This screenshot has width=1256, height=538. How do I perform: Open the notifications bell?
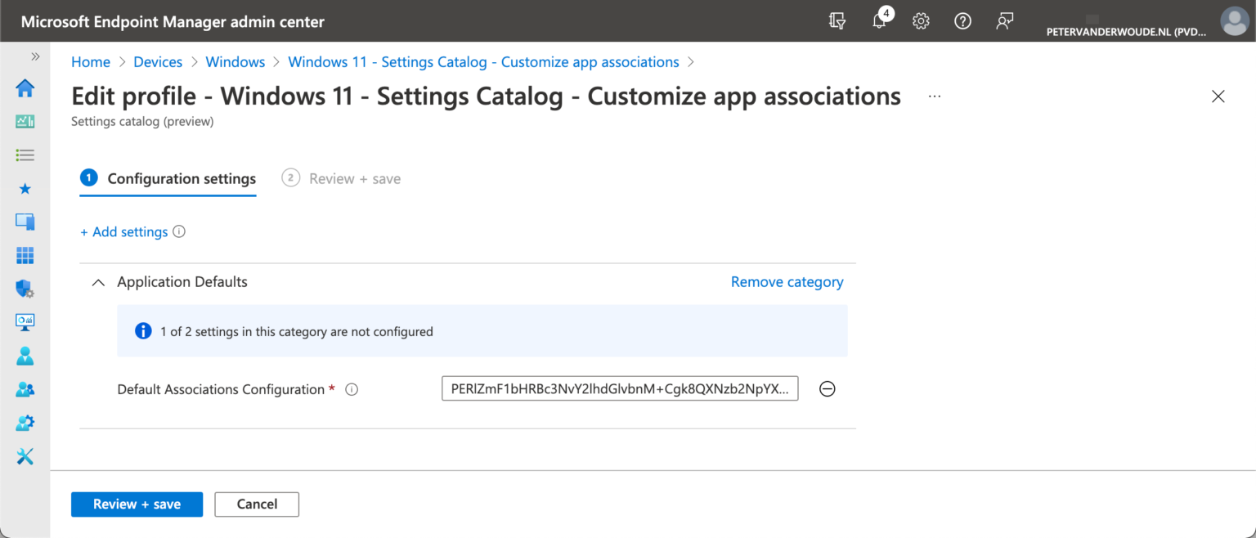(x=879, y=21)
